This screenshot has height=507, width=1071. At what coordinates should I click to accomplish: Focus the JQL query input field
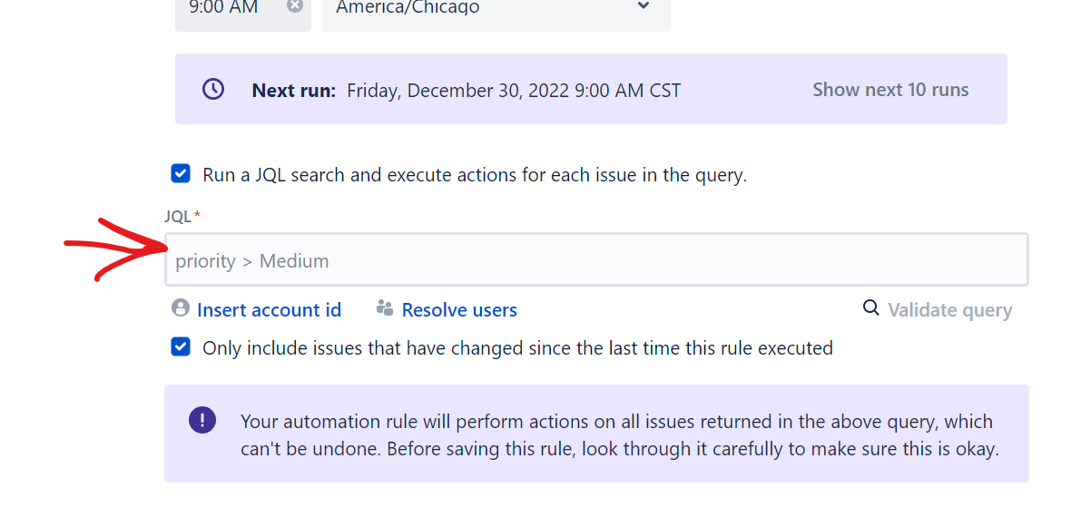tap(596, 260)
